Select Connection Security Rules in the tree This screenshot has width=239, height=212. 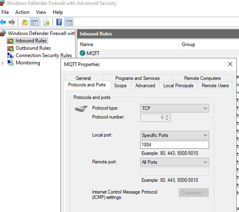[44, 56]
